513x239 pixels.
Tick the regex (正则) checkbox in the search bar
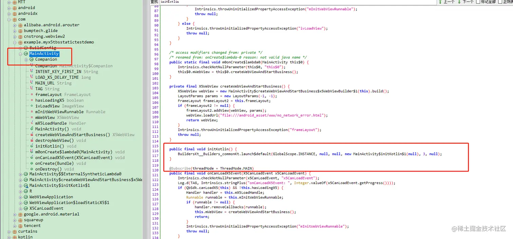point(501,2)
